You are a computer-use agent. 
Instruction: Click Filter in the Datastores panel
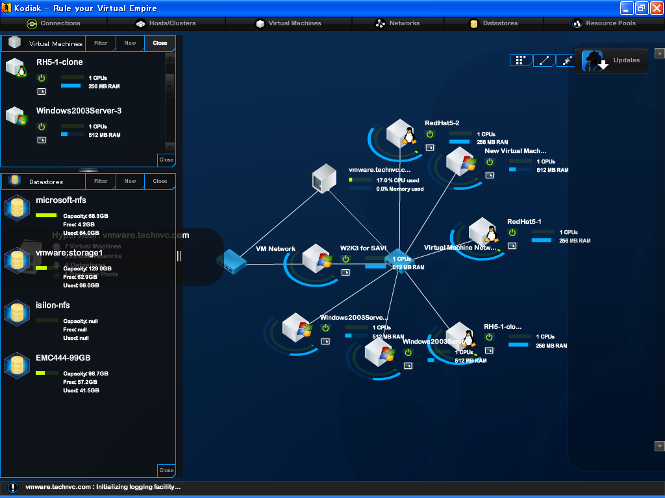coord(101,182)
